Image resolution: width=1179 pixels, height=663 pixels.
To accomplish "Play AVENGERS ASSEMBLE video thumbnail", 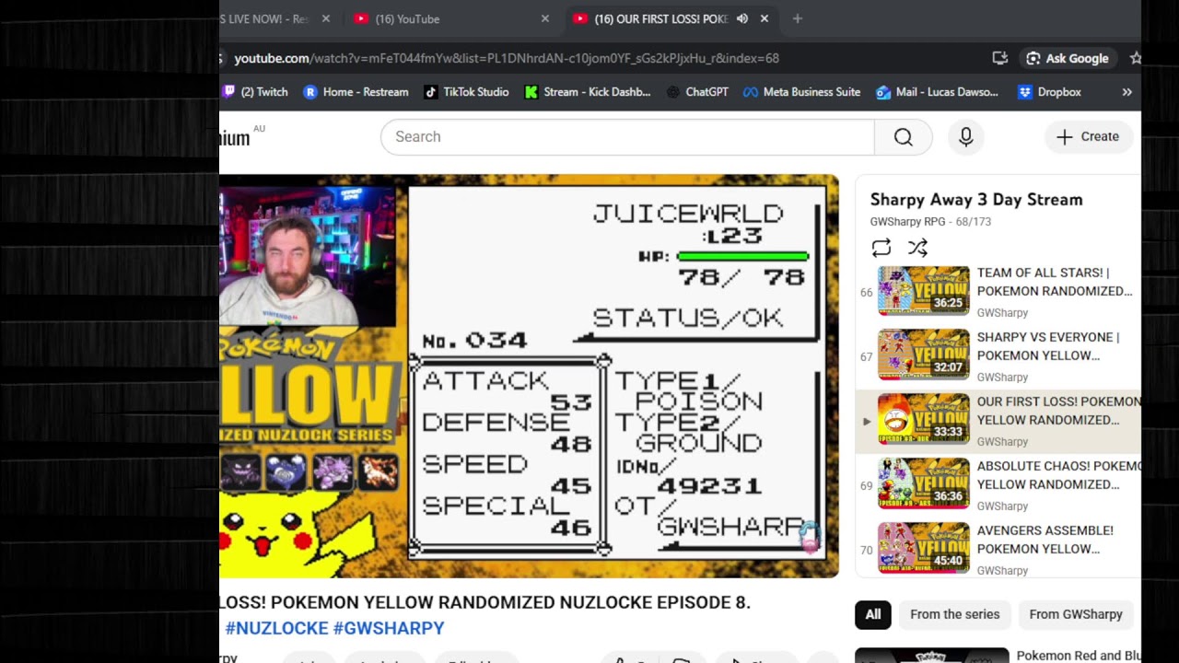I will pos(924,549).
